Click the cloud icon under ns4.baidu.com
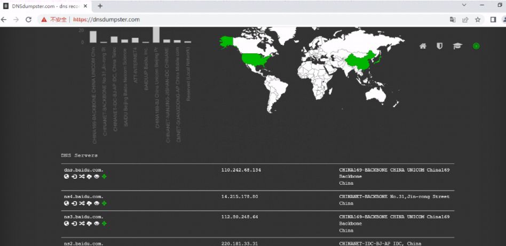The width and height of the screenshot is (506, 246). pyautogui.click(x=89, y=203)
